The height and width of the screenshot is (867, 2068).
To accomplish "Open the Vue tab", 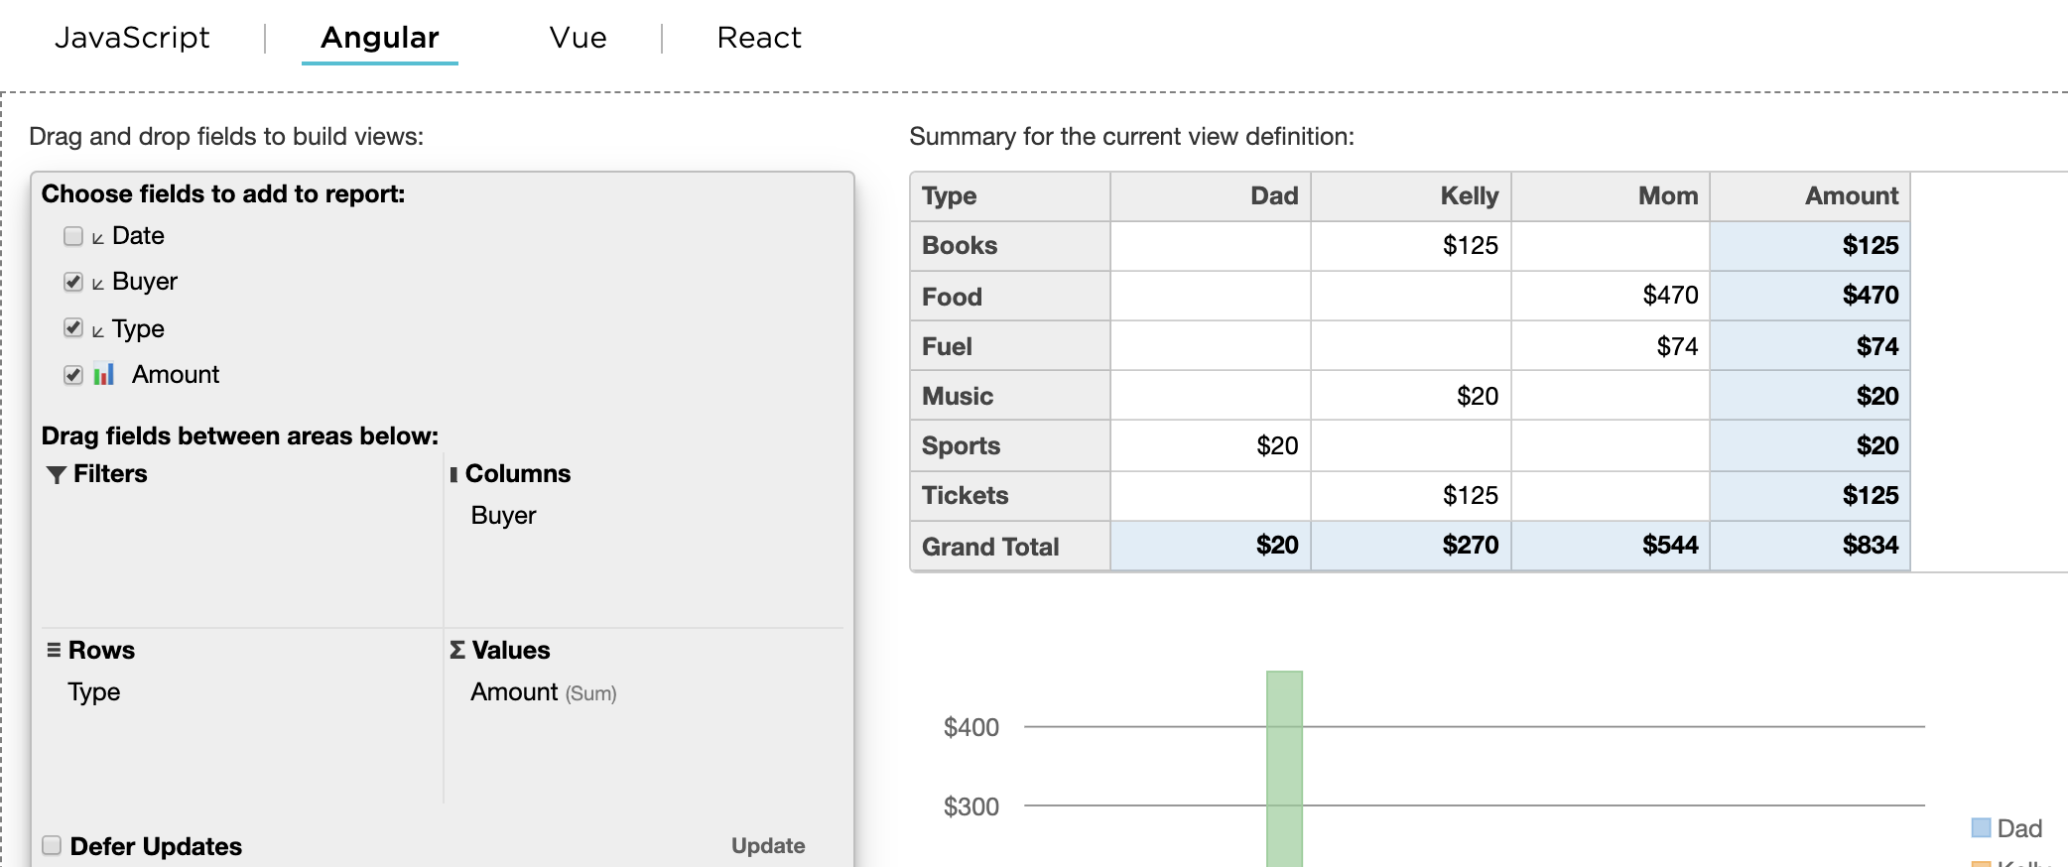I will [x=578, y=38].
